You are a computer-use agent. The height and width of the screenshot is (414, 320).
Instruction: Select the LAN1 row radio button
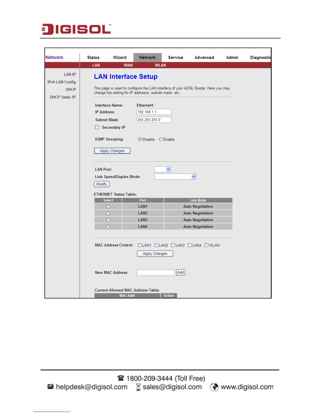(108, 206)
